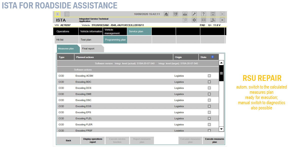Select the Encoding EPS row text
Viewport: 289px width, 149px height.
click(x=83, y=112)
